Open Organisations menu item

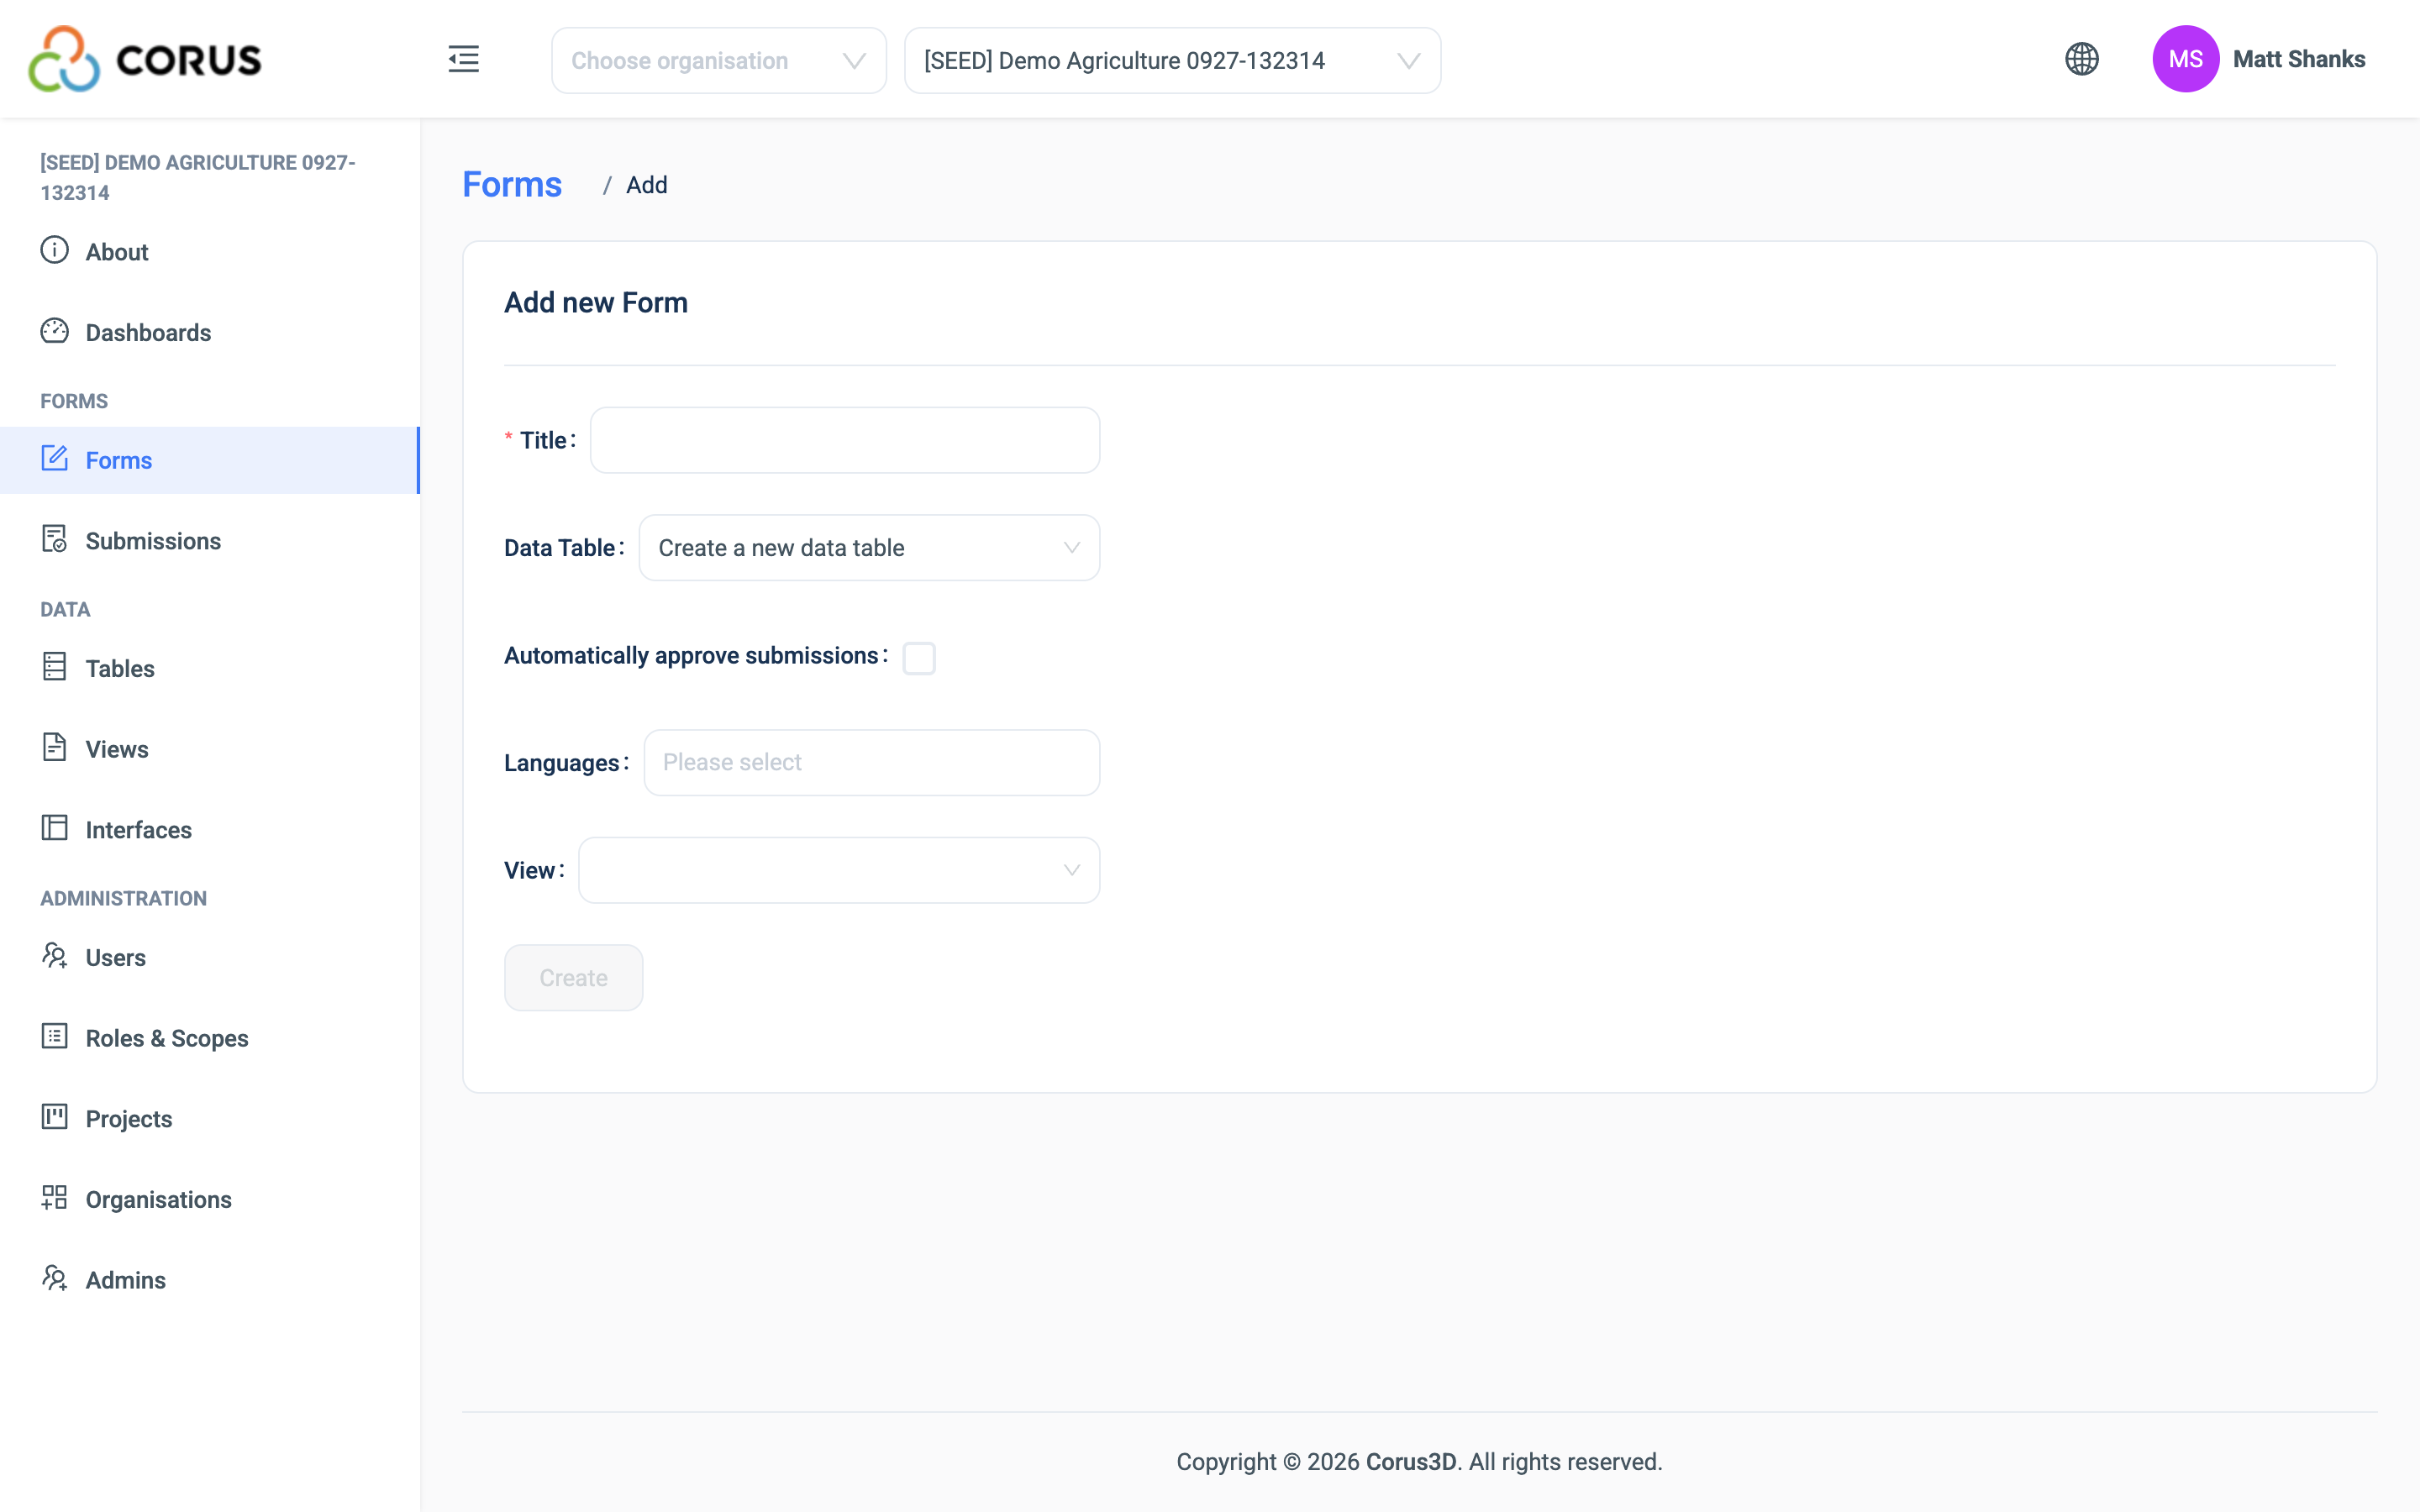[210, 1199]
